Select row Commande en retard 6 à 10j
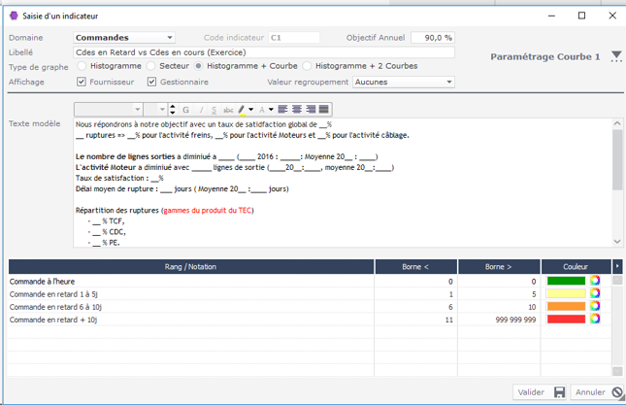The width and height of the screenshot is (626, 405). [x=310, y=307]
